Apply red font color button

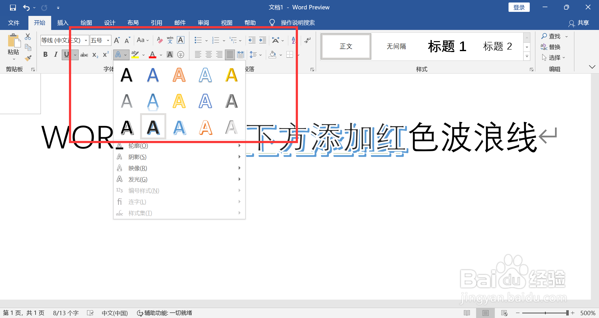[153, 55]
